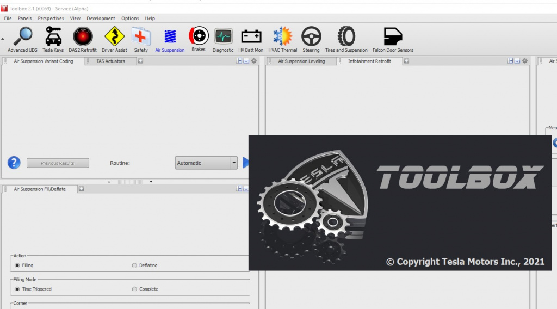Open the View menu

75,18
